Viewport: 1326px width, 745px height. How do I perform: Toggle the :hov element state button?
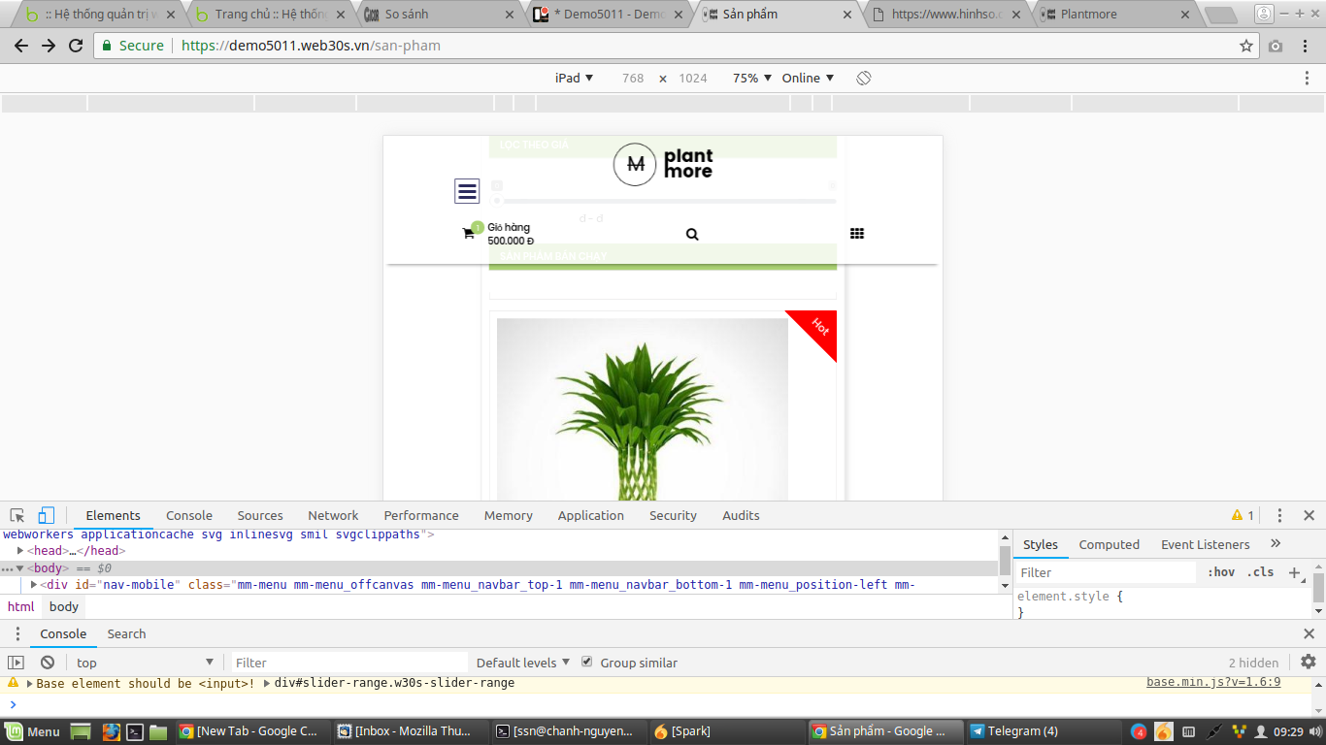pos(1221,572)
